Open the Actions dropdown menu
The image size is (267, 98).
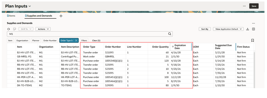coord(43,29)
